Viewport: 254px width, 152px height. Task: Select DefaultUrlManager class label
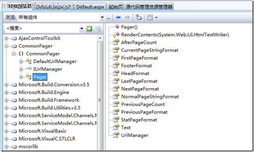[55, 62]
